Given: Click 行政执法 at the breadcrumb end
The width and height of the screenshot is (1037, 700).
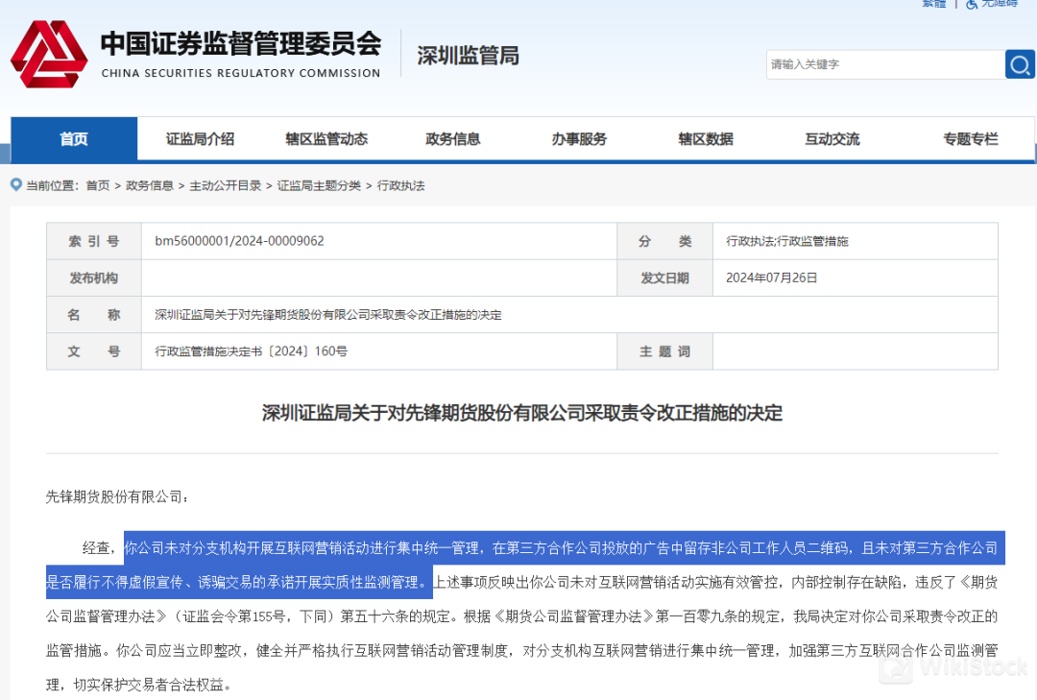Looking at the screenshot, I should (x=400, y=186).
